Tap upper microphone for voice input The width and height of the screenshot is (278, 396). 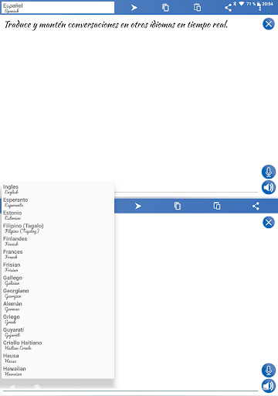pos(269,172)
